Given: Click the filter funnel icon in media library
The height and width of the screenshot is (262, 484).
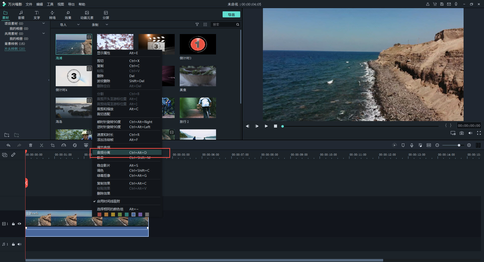Looking at the screenshot, I should coord(197,24).
